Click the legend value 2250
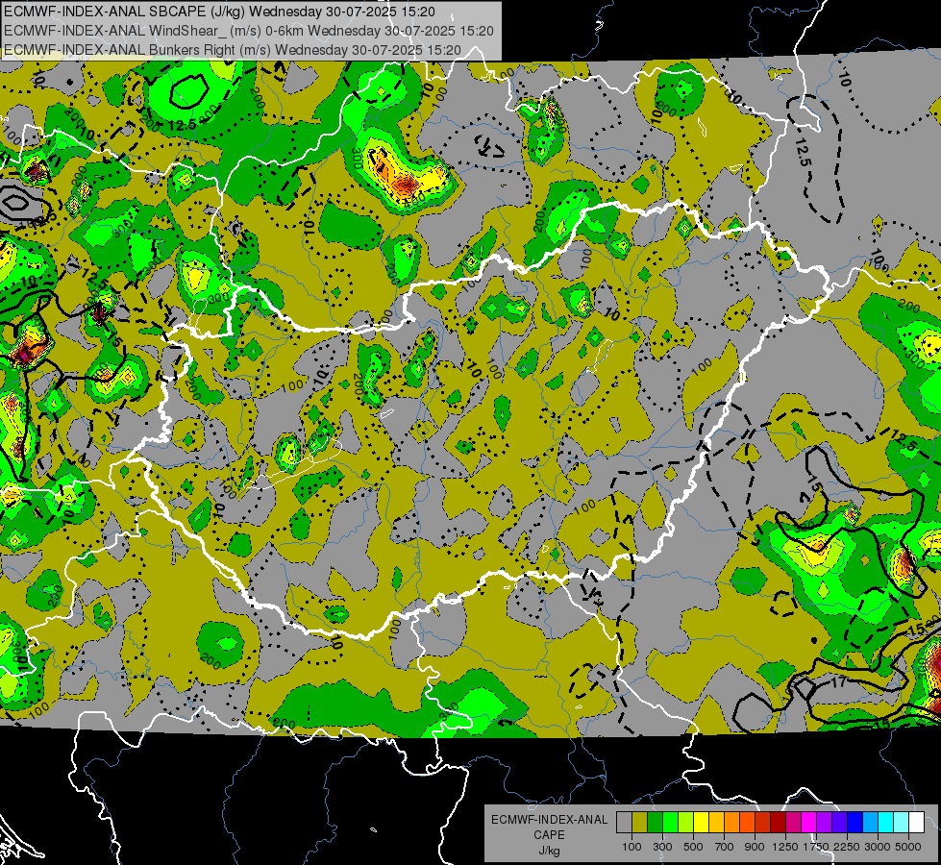The width and height of the screenshot is (941, 865). 848,847
